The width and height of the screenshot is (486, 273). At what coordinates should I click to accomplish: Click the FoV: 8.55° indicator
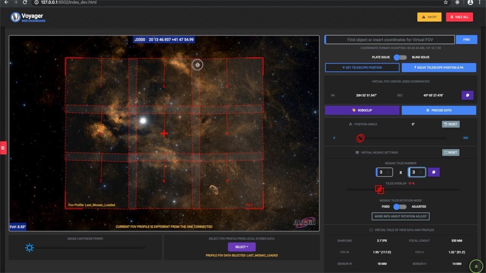(x=17, y=227)
